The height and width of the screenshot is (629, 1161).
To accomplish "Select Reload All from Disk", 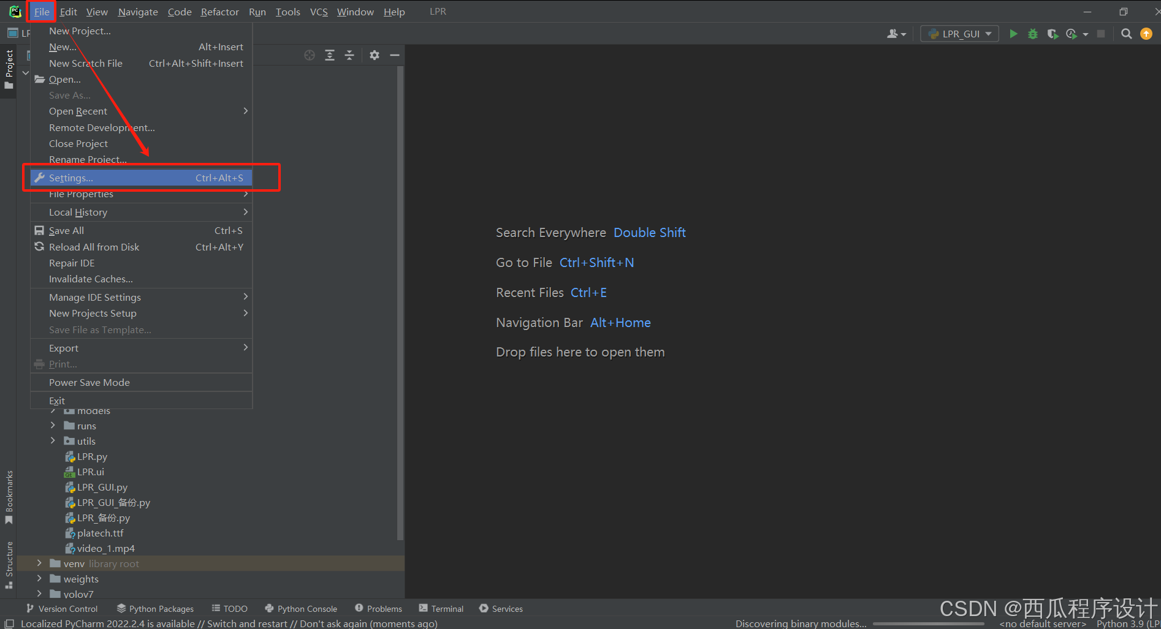I will tap(142, 247).
